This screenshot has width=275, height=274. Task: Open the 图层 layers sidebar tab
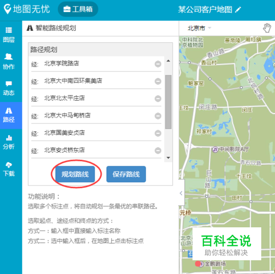[9, 35]
